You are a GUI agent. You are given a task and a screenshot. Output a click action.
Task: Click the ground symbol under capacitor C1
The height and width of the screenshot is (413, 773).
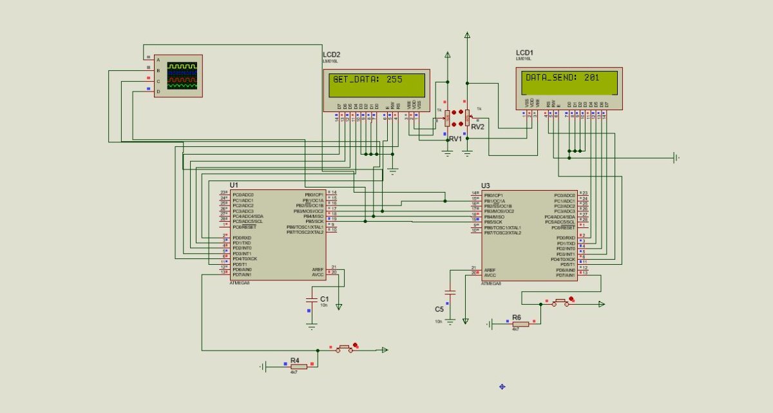(312, 327)
